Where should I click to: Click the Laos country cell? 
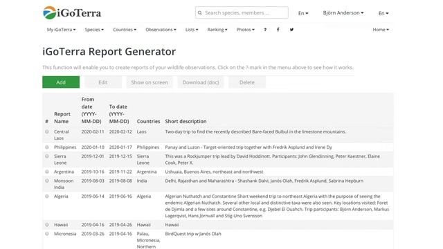tap(141, 131)
